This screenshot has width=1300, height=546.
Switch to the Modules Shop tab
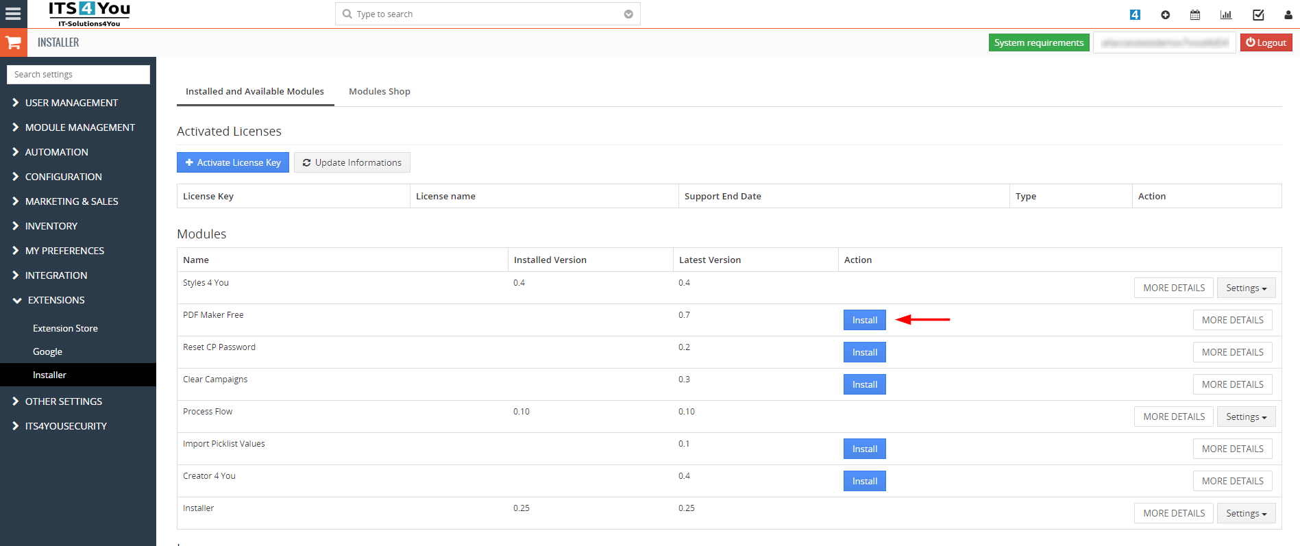(x=380, y=91)
